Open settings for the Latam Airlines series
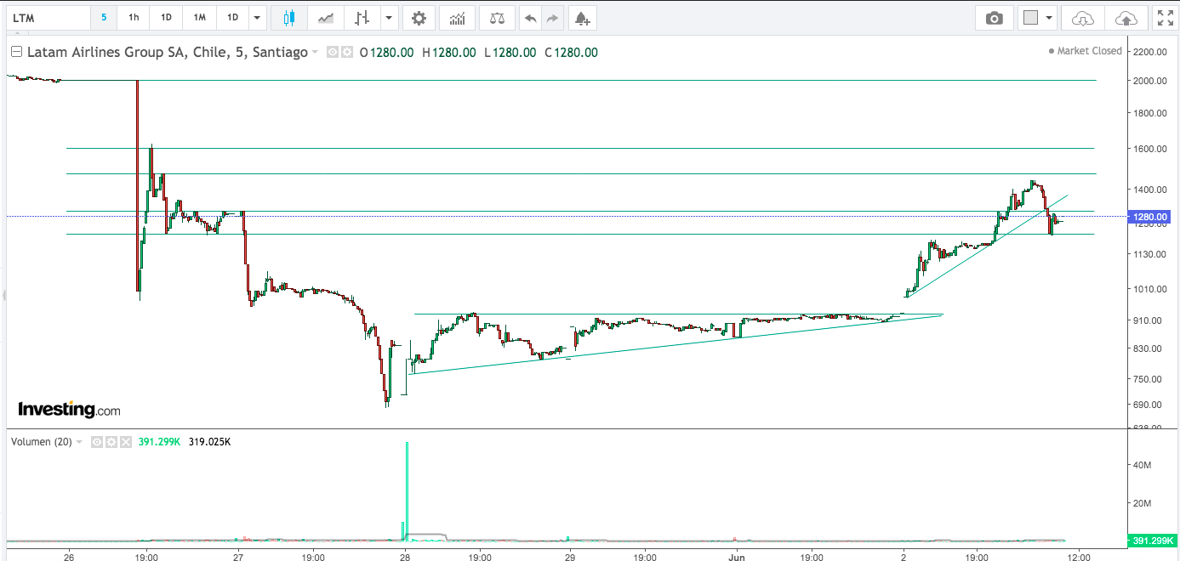This screenshot has height=561, width=1180. [346, 52]
